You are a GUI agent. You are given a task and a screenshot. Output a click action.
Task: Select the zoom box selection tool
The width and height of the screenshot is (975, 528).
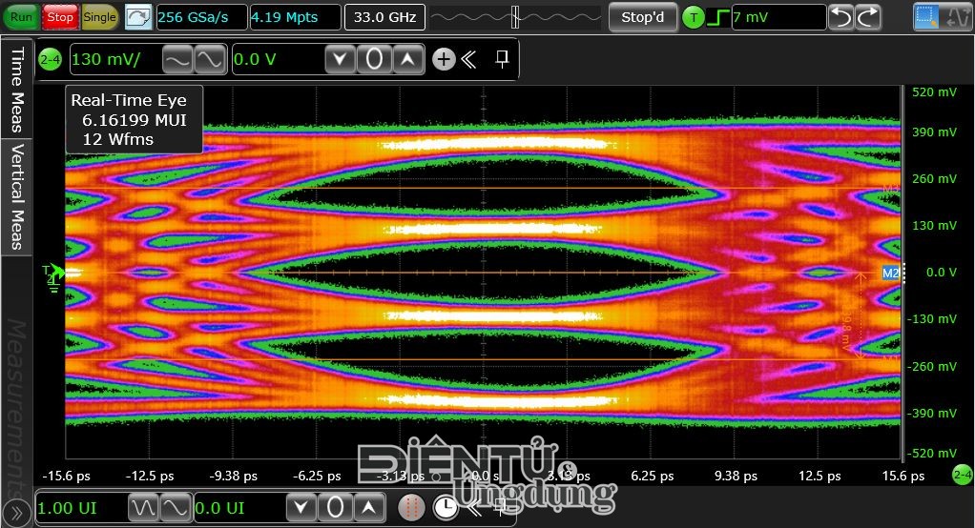[x=926, y=17]
